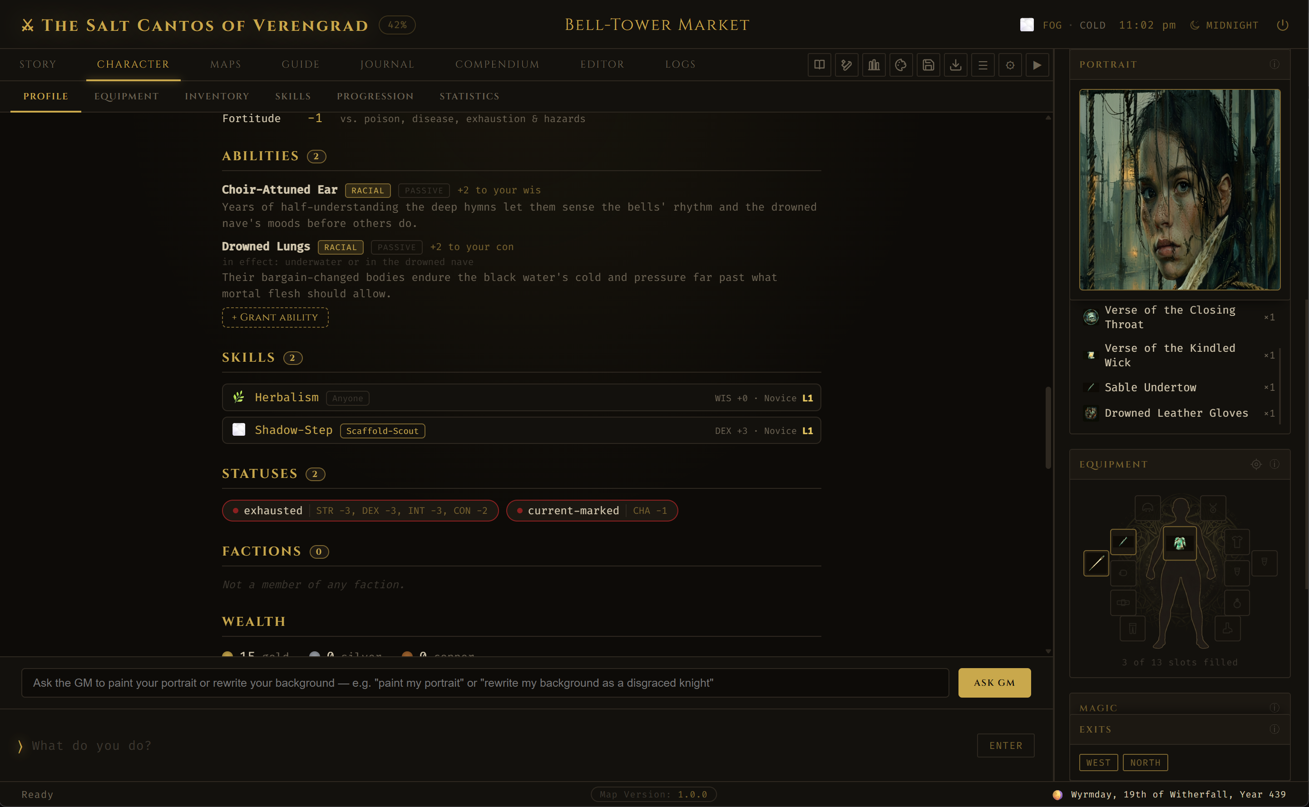Click the floppy disk save icon

tap(928, 65)
